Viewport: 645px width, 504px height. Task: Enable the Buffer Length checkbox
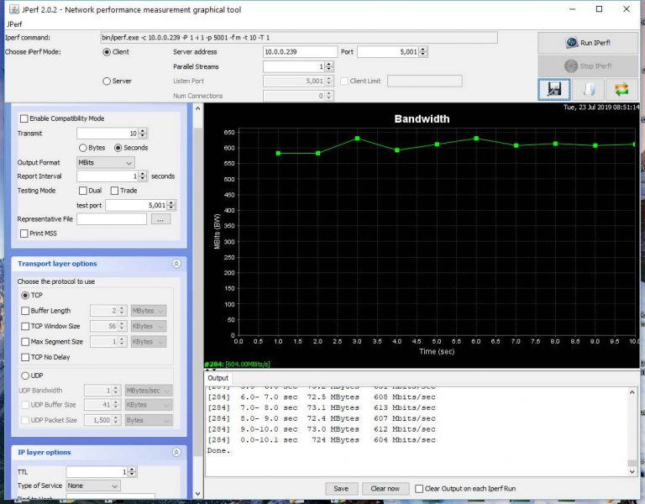coord(25,311)
